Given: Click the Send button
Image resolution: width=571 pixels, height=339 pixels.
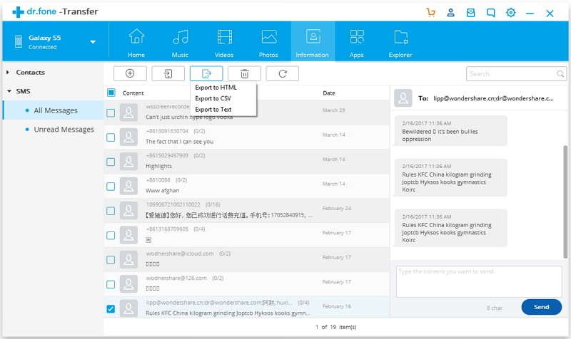Looking at the screenshot, I should pos(542,307).
